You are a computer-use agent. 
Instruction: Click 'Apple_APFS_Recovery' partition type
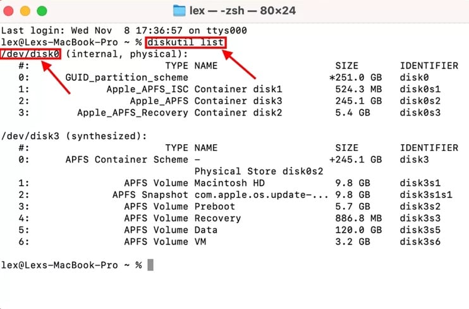coord(133,112)
